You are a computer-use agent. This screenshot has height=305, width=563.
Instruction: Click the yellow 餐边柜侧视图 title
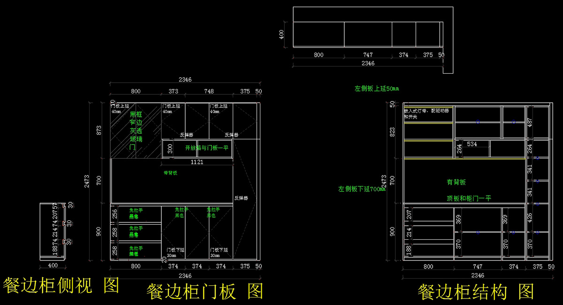click(x=61, y=285)
